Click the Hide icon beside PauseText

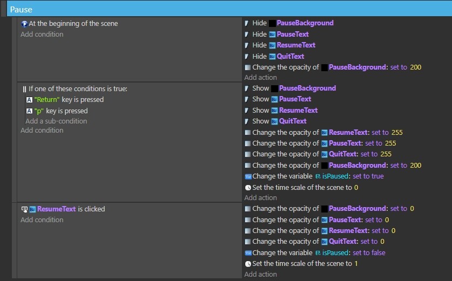[x=247, y=35]
